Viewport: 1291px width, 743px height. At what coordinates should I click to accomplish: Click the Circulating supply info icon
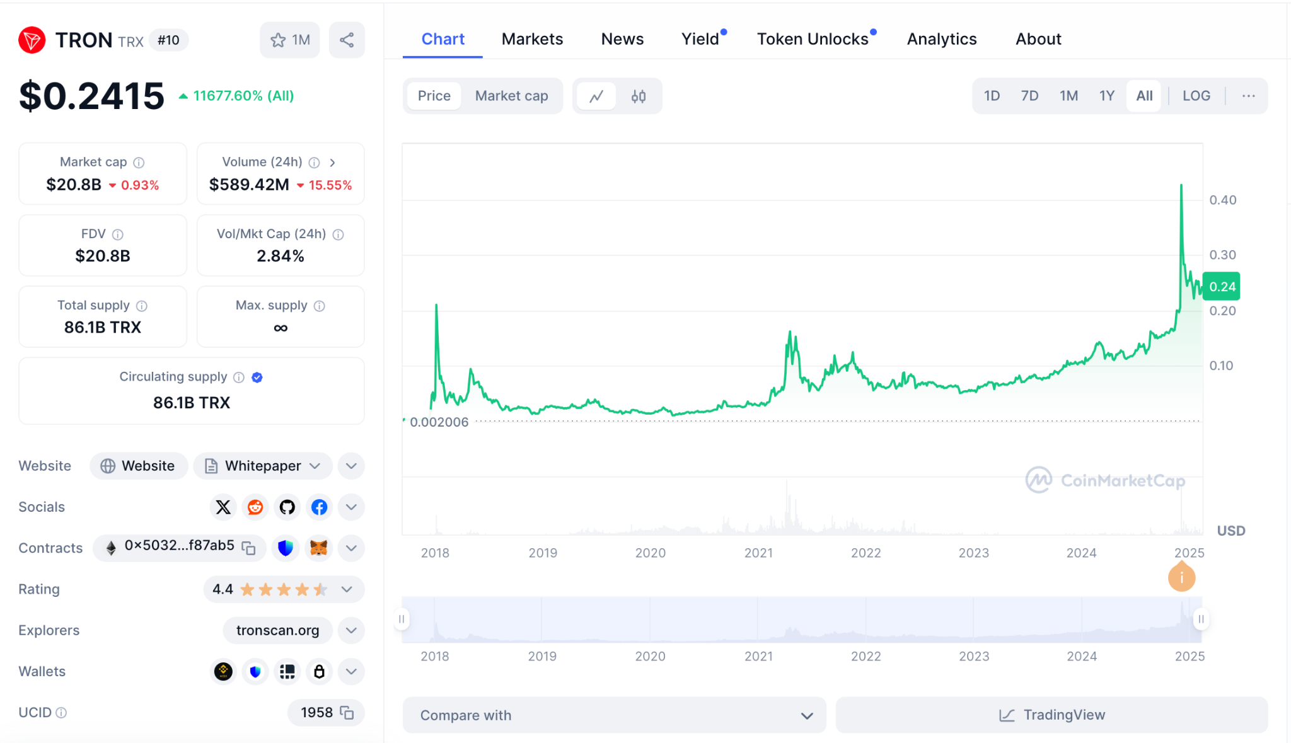239,377
